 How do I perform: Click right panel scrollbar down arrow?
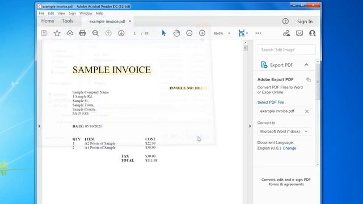coord(318,164)
